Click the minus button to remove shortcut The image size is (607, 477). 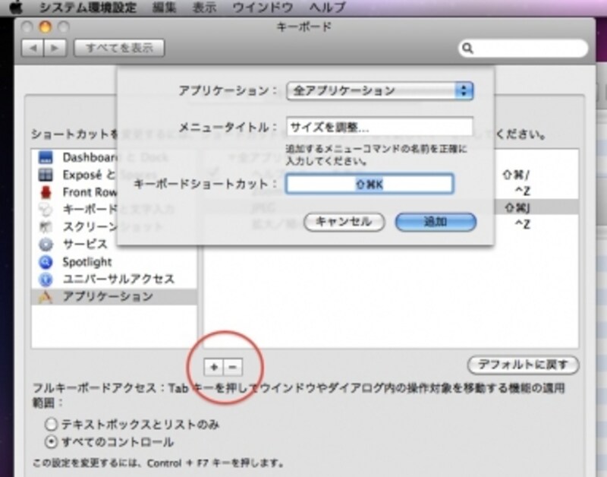click(x=232, y=366)
